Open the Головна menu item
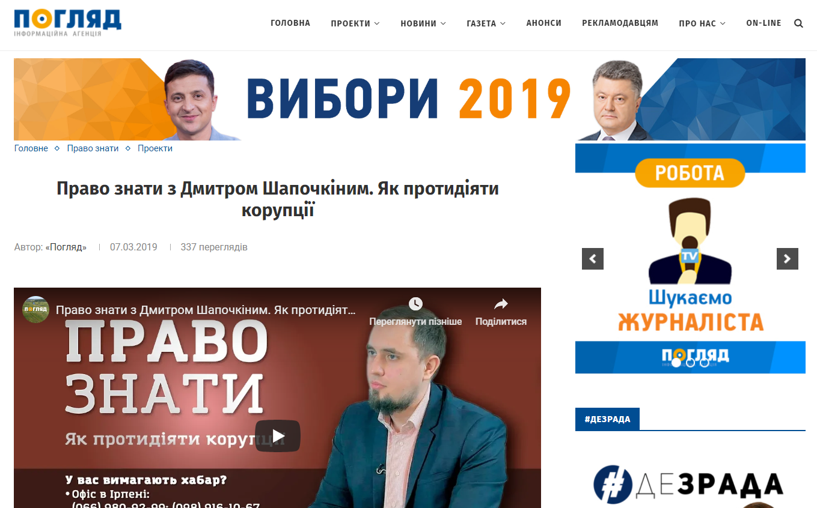 click(290, 23)
